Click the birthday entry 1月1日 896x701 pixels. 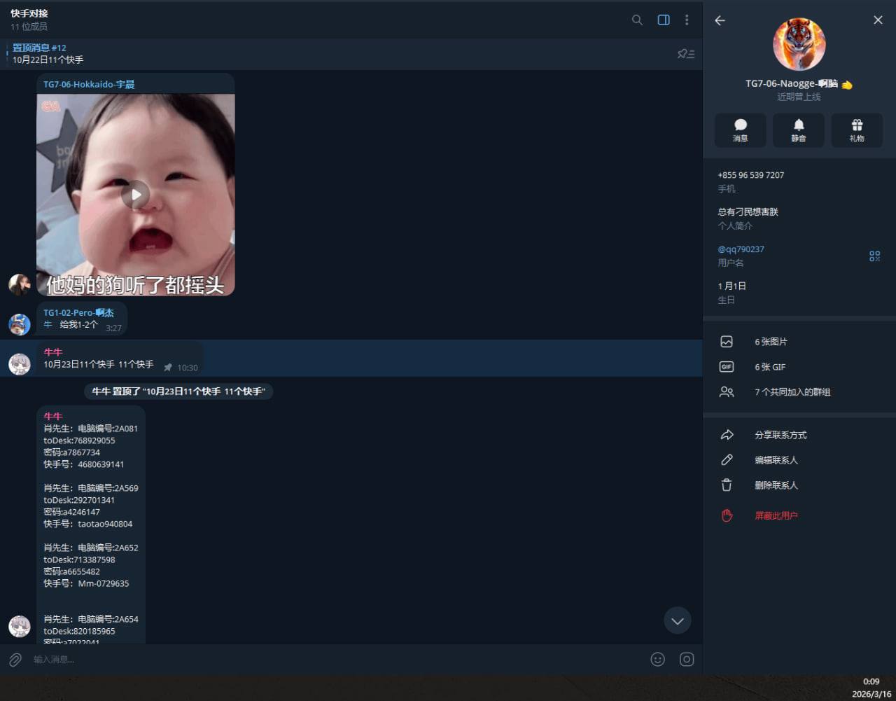pyautogui.click(x=731, y=286)
